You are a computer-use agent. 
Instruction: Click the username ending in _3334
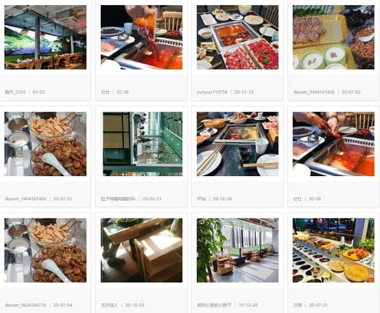click(15, 92)
